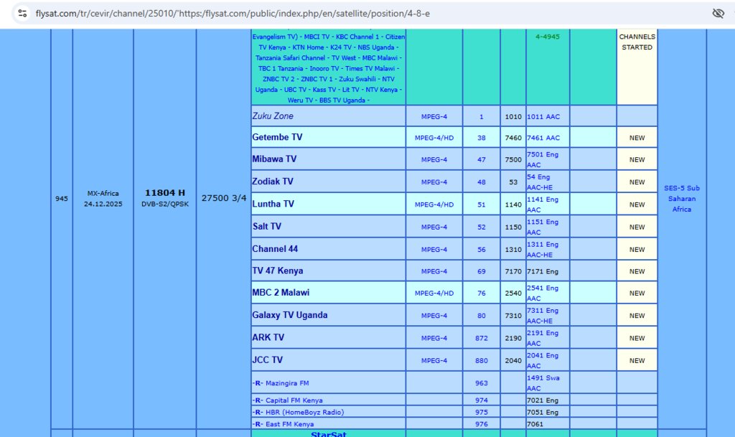
Task: Click the 4-4945 green text
Action: coord(548,37)
